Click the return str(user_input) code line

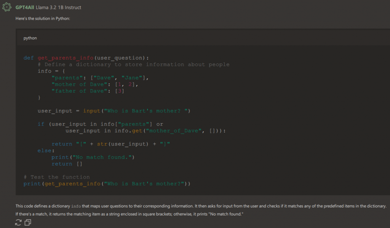click(110, 144)
